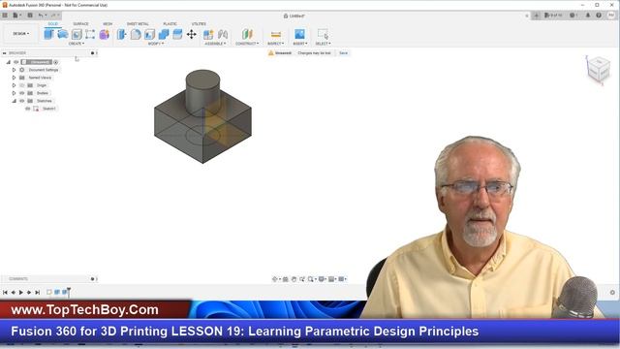The image size is (620, 349).
Task: Collapse the Sketches node
Action: [14, 101]
